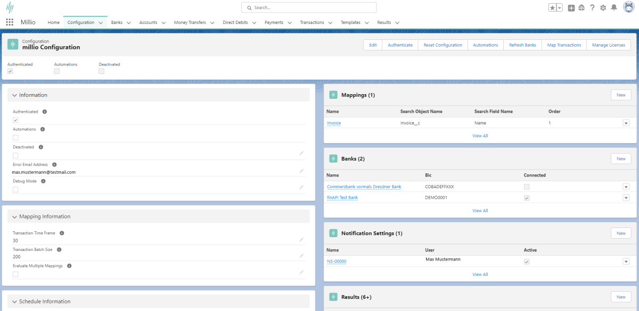Toggle the Evaluate Multiple Mappings checkbox

pos(15,274)
